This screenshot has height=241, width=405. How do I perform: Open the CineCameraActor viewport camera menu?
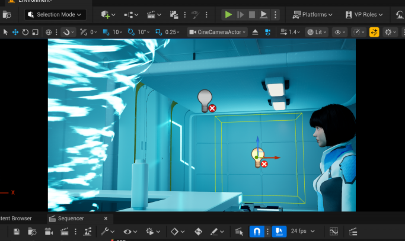216,32
